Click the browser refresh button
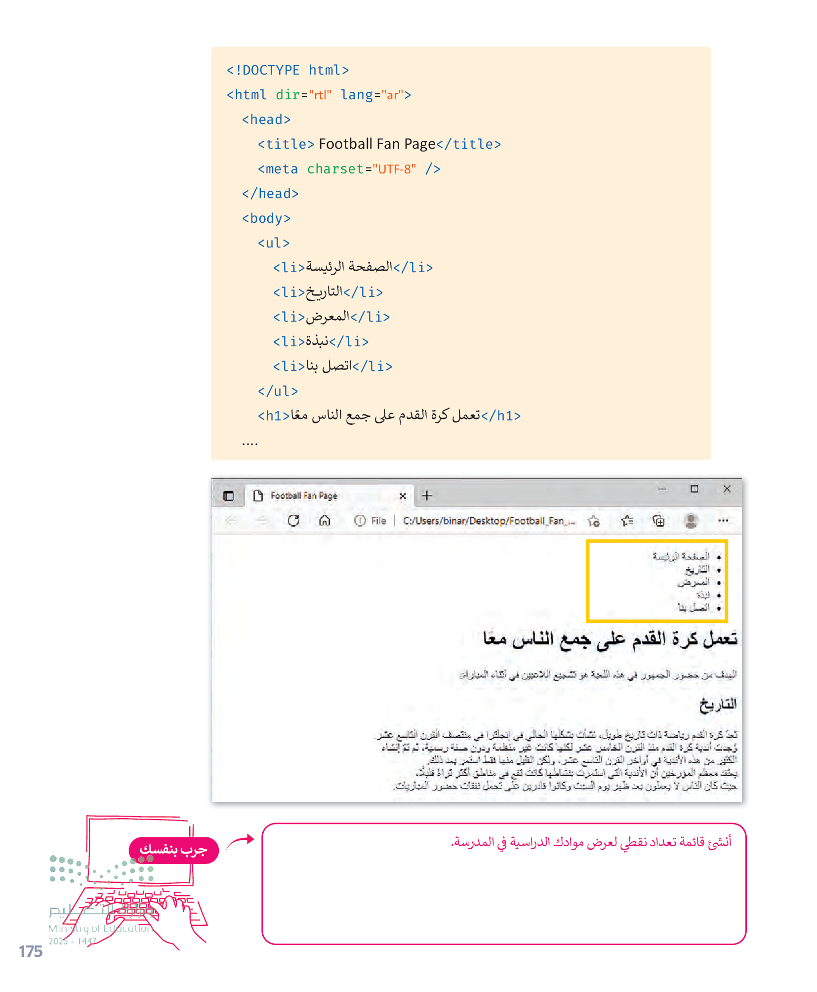This screenshot has width=817, height=992. pos(293,520)
